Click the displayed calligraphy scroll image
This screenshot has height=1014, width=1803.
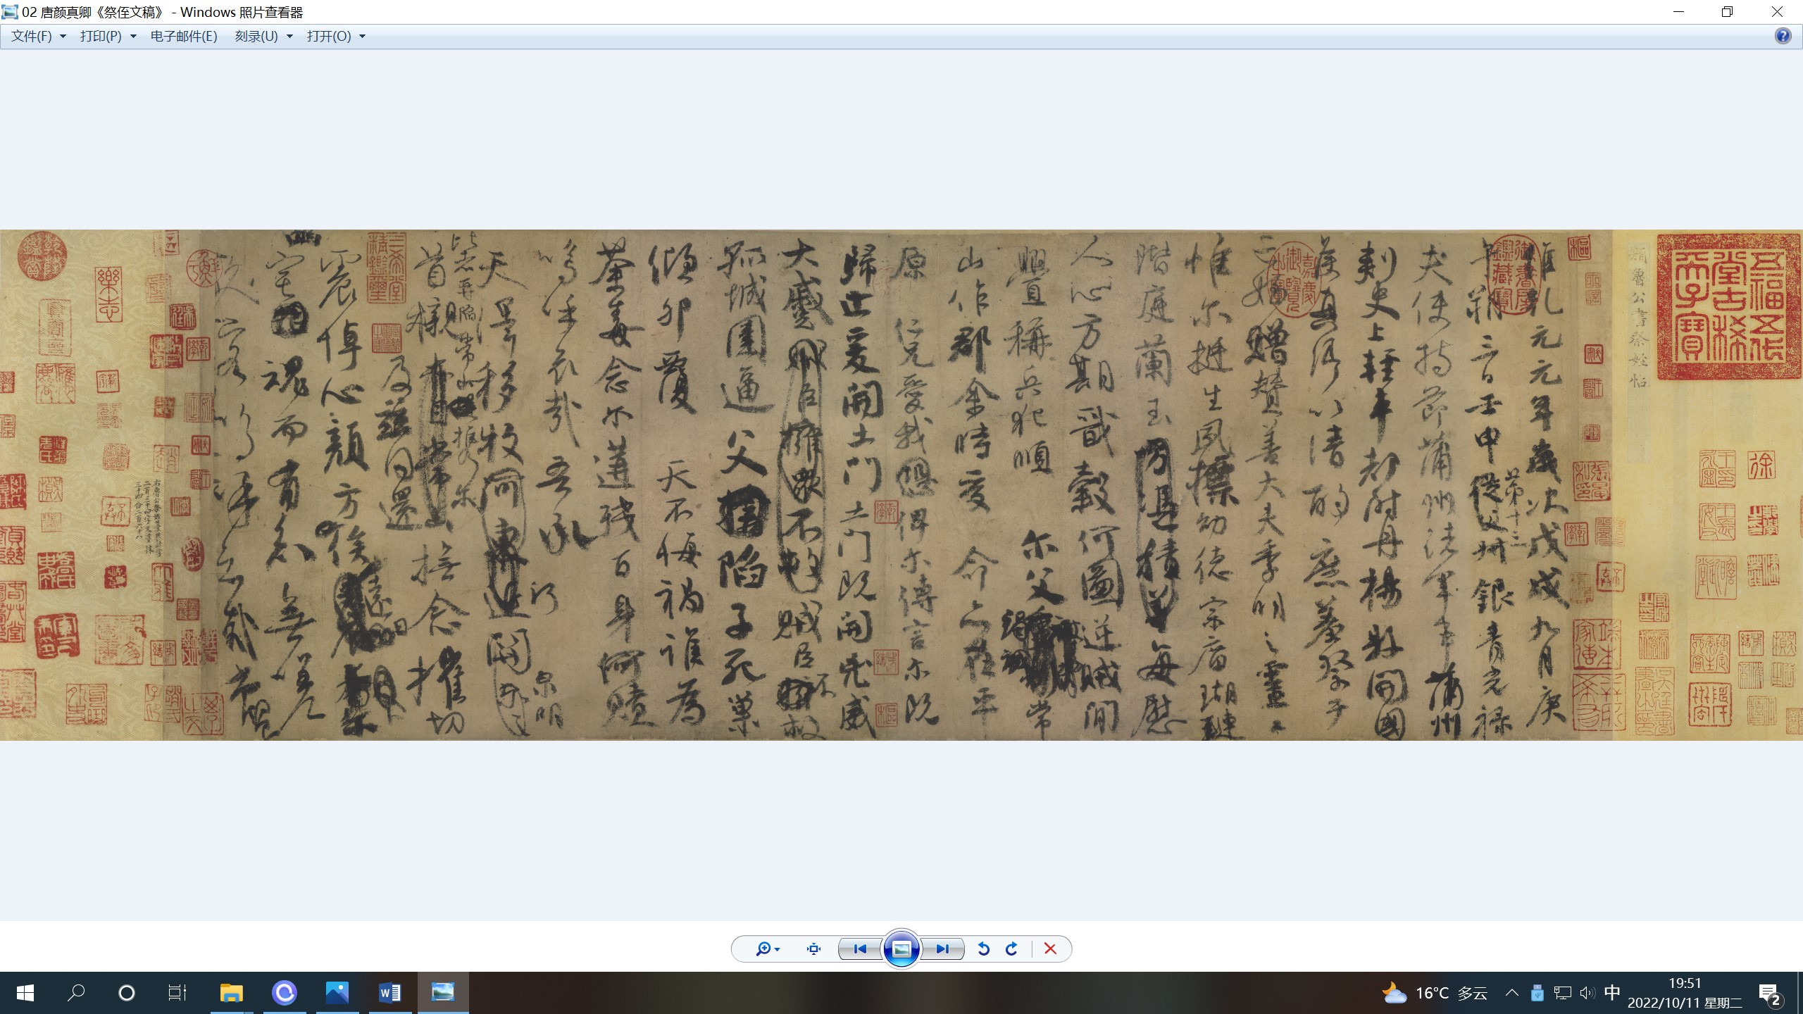[x=901, y=484]
